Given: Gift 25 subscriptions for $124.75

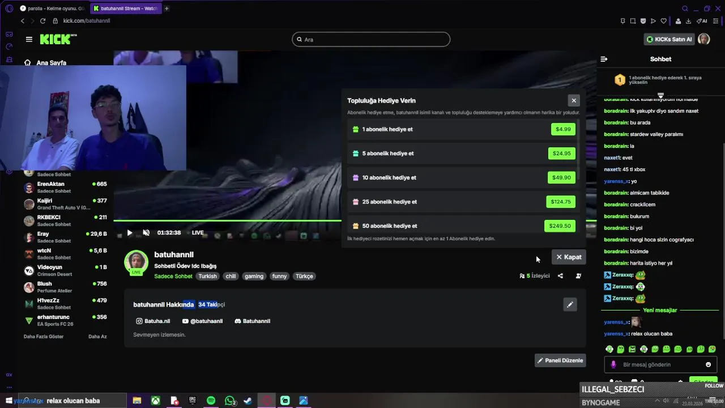Looking at the screenshot, I should tap(560, 202).
